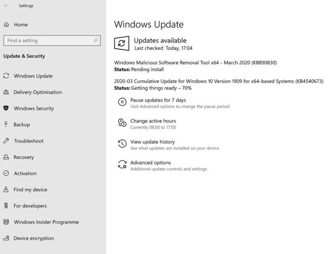Click the Getting things ready – 70% status
Image resolution: width=335 pixels, height=254 pixels.
point(161,88)
